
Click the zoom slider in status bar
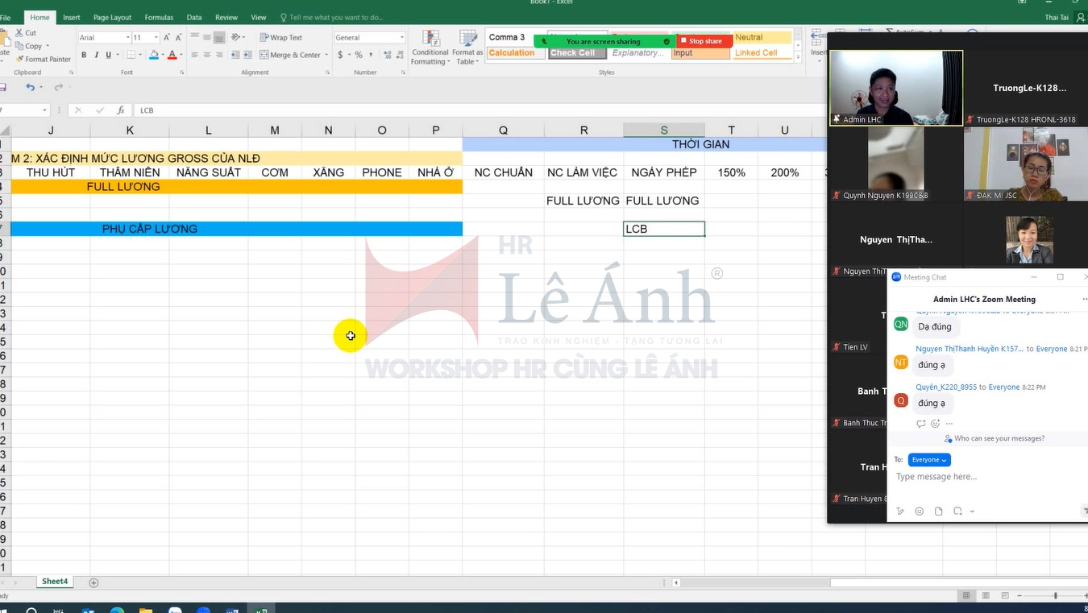click(x=1055, y=595)
